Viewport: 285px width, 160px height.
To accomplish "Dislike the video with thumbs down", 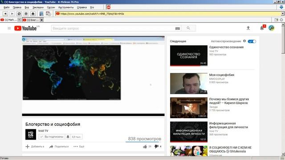I will click(156, 146).
